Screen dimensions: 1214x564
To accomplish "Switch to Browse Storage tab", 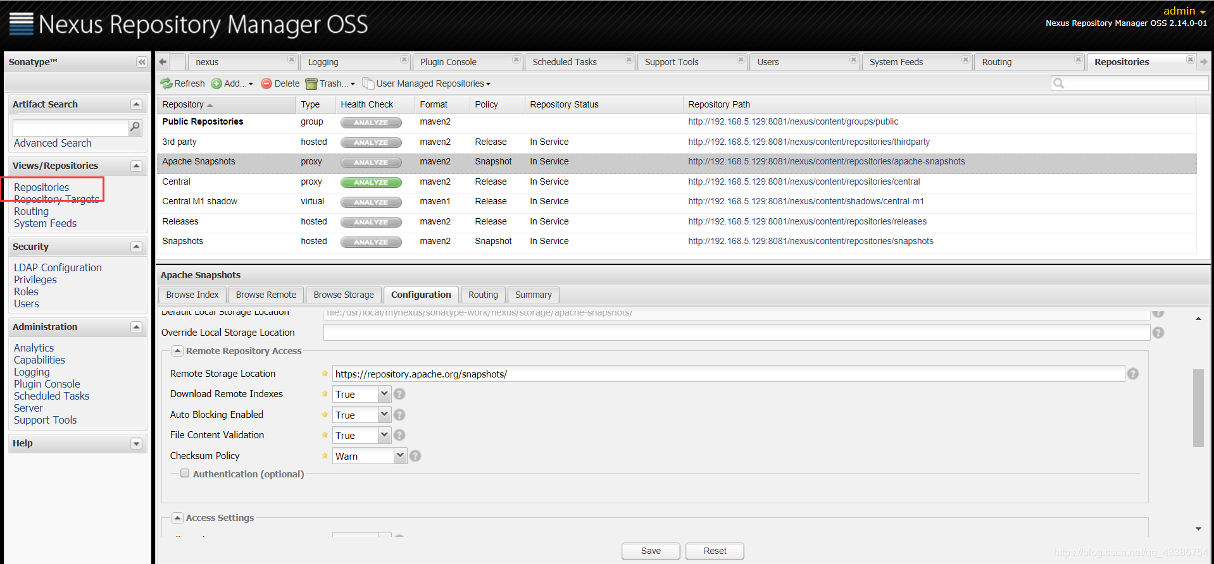I will [x=344, y=295].
